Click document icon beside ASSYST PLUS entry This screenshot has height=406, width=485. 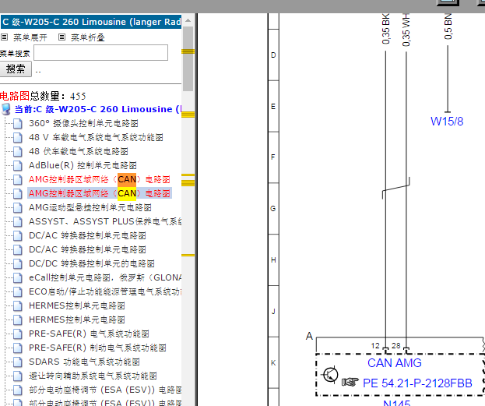(18, 221)
